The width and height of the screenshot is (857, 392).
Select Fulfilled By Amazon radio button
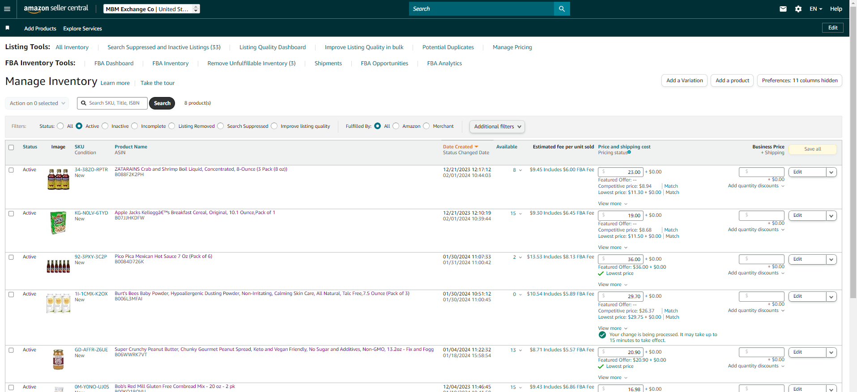(x=396, y=126)
